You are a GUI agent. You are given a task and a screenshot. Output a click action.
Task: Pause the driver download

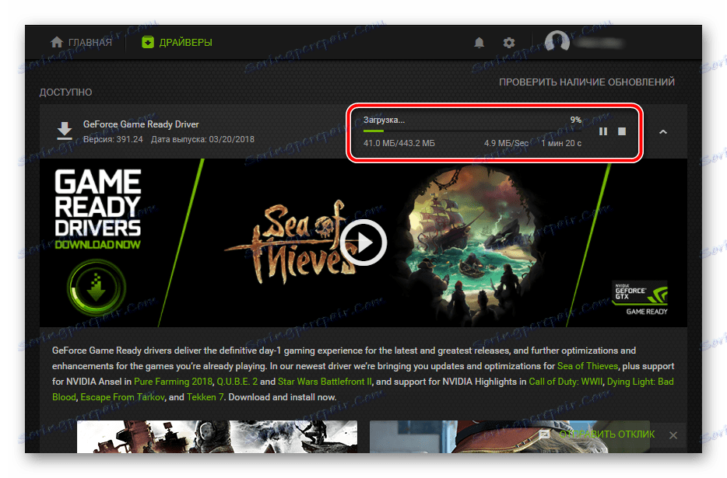[x=602, y=131]
